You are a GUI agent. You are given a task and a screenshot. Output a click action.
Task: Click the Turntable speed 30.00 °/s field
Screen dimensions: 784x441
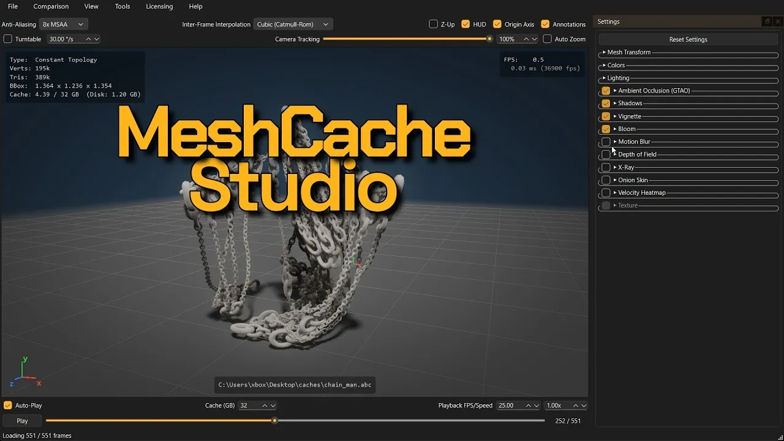tap(65, 39)
